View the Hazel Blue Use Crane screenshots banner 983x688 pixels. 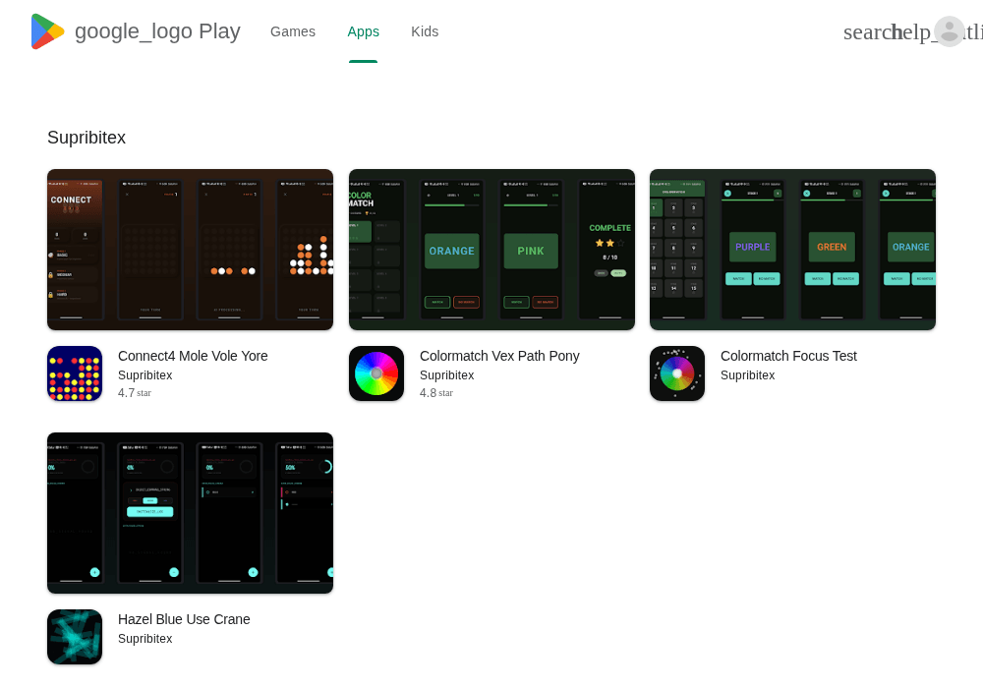pos(190,512)
